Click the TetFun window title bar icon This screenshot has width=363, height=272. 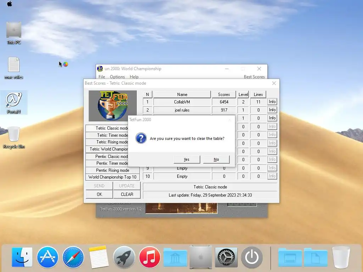pos(100,69)
